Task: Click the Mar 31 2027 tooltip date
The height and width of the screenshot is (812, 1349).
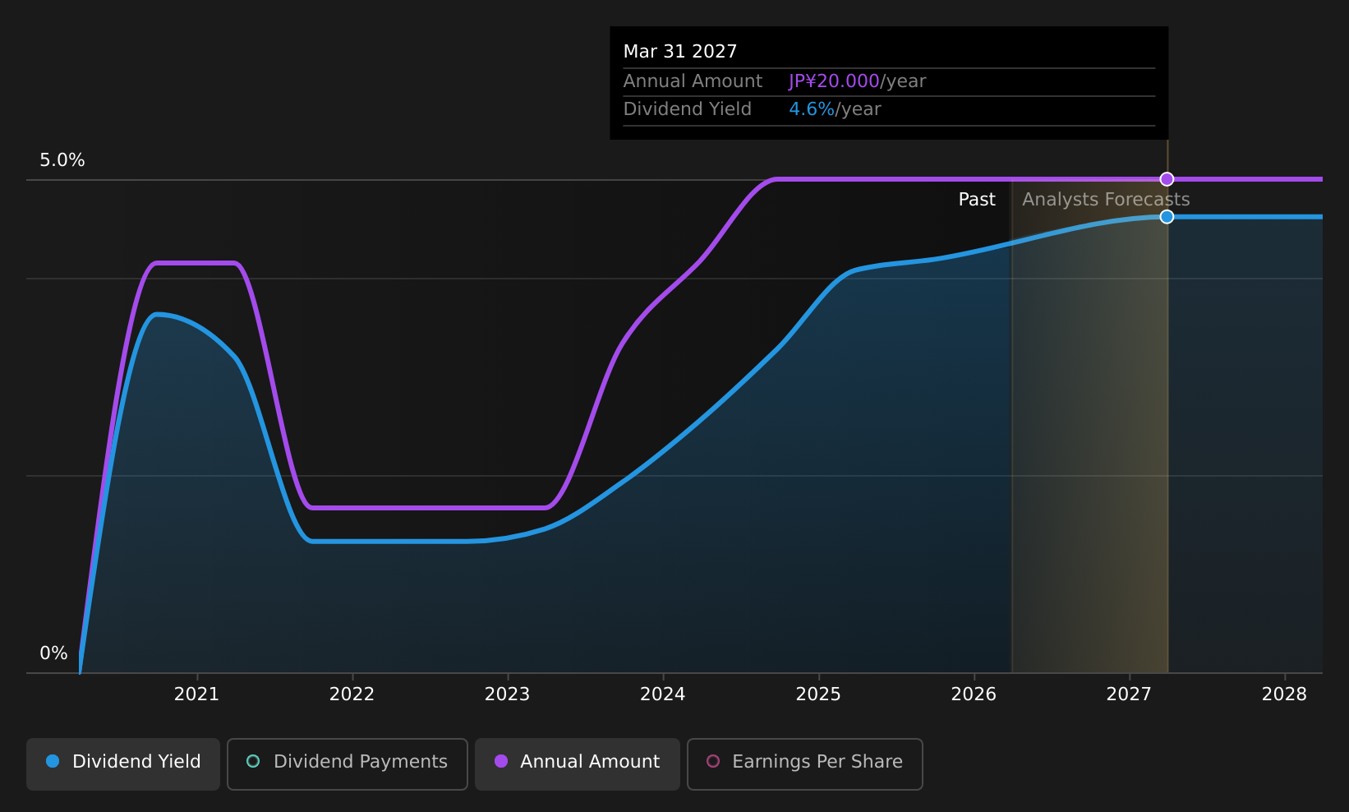Action: point(680,52)
